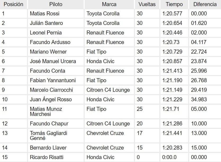This screenshot has width=221, height=162.
Task: Select the Tiempo column header
Action: click(174, 5)
